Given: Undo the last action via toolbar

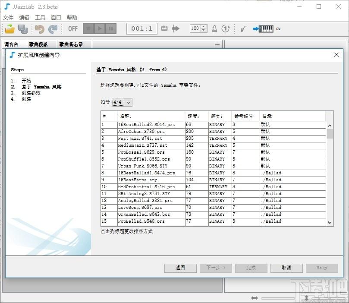Looking at the screenshot, I should [x=40, y=29].
